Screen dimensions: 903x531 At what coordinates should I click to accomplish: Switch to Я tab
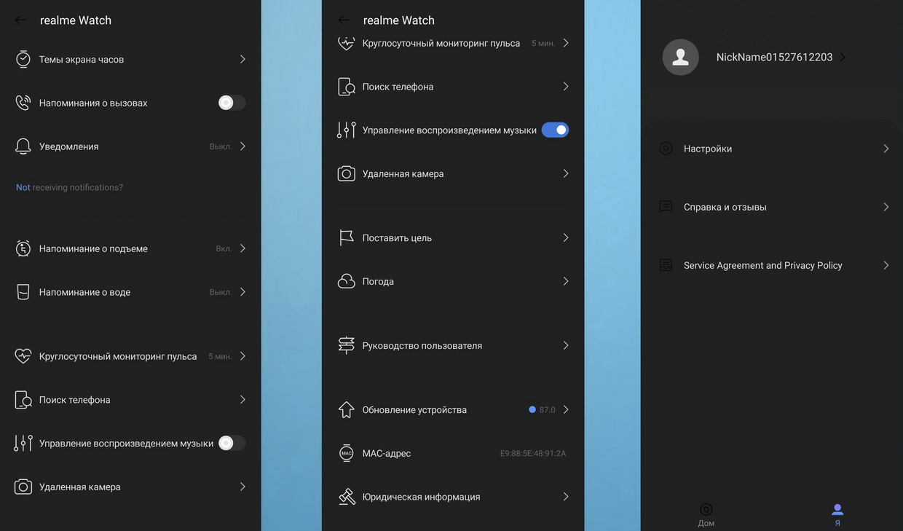point(837,514)
